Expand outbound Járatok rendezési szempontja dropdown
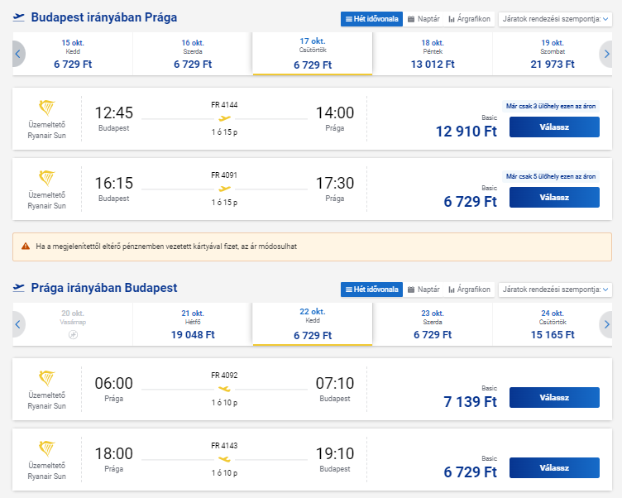 click(x=555, y=19)
